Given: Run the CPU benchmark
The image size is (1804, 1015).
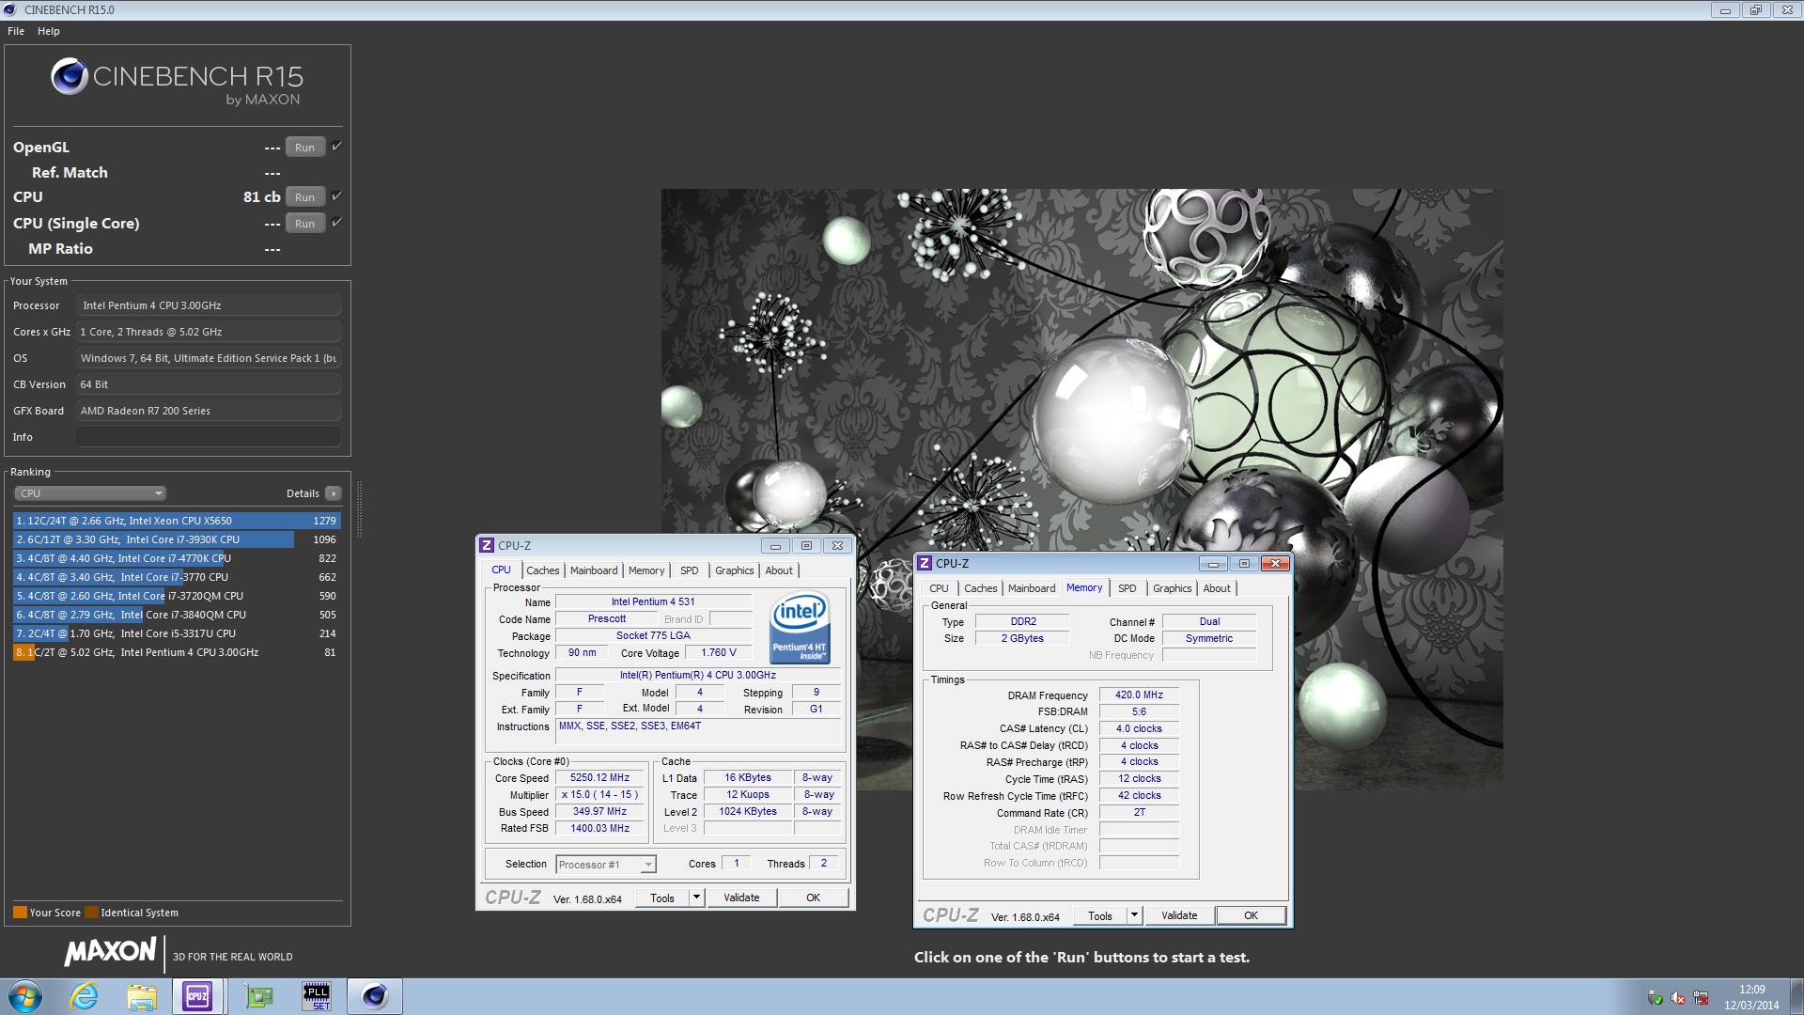Looking at the screenshot, I should tap(305, 197).
